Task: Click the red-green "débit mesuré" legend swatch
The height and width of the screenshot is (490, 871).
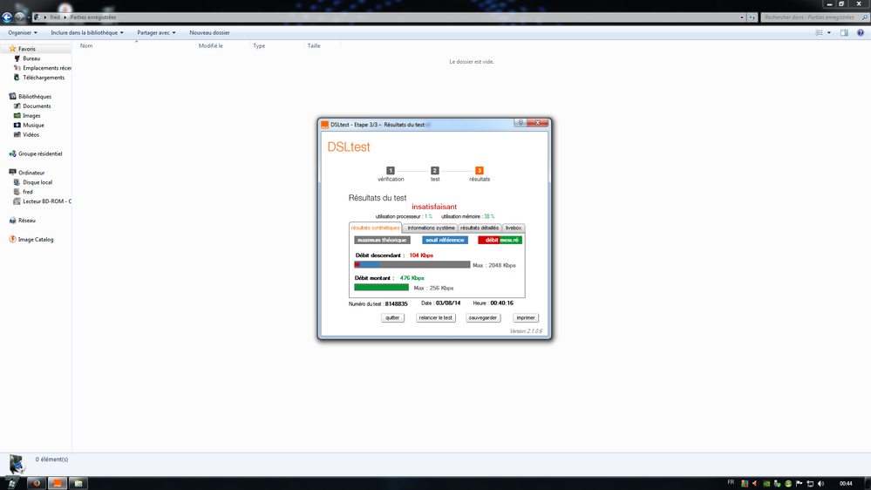Action: pyautogui.click(x=500, y=240)
